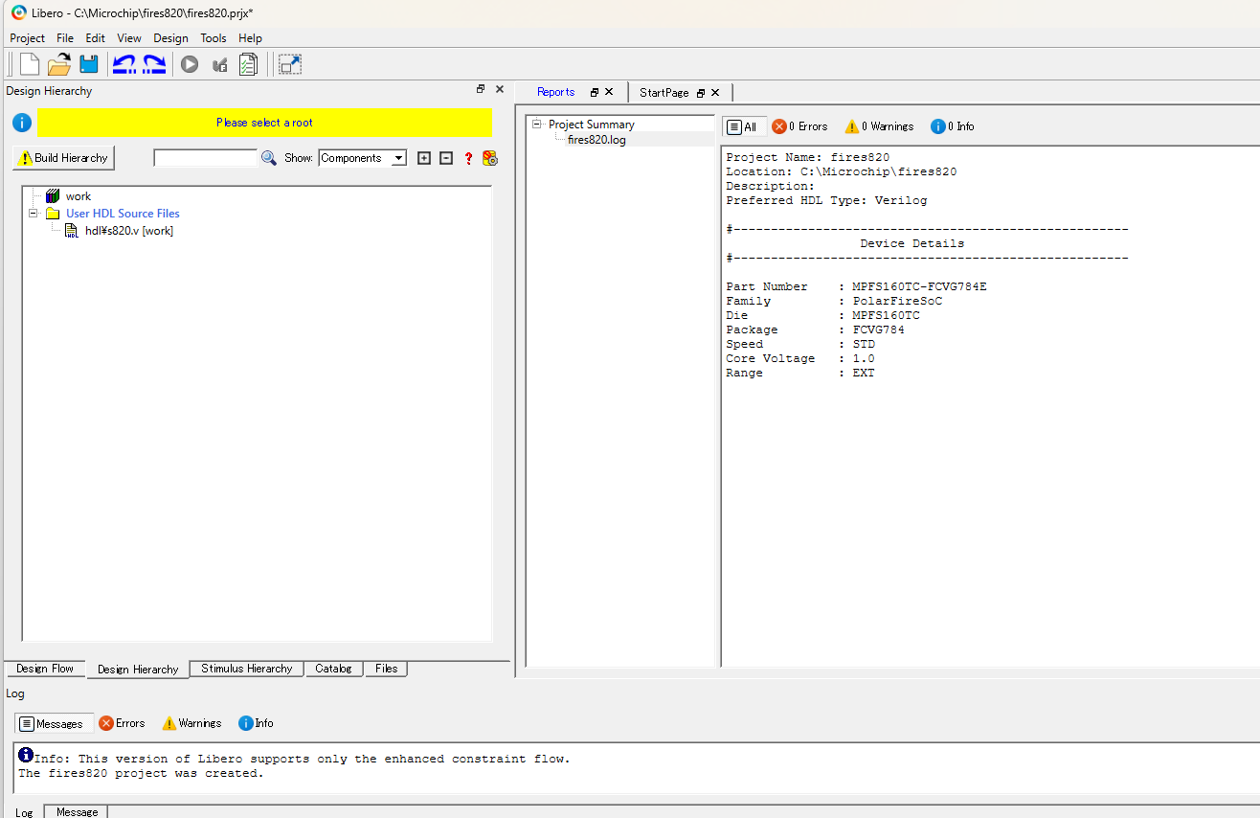1260x818 pixels.
Task: Click the Build Hierarchy button
Action: [x=63, y=158]
